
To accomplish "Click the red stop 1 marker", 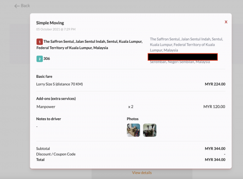I will [39, 42].
